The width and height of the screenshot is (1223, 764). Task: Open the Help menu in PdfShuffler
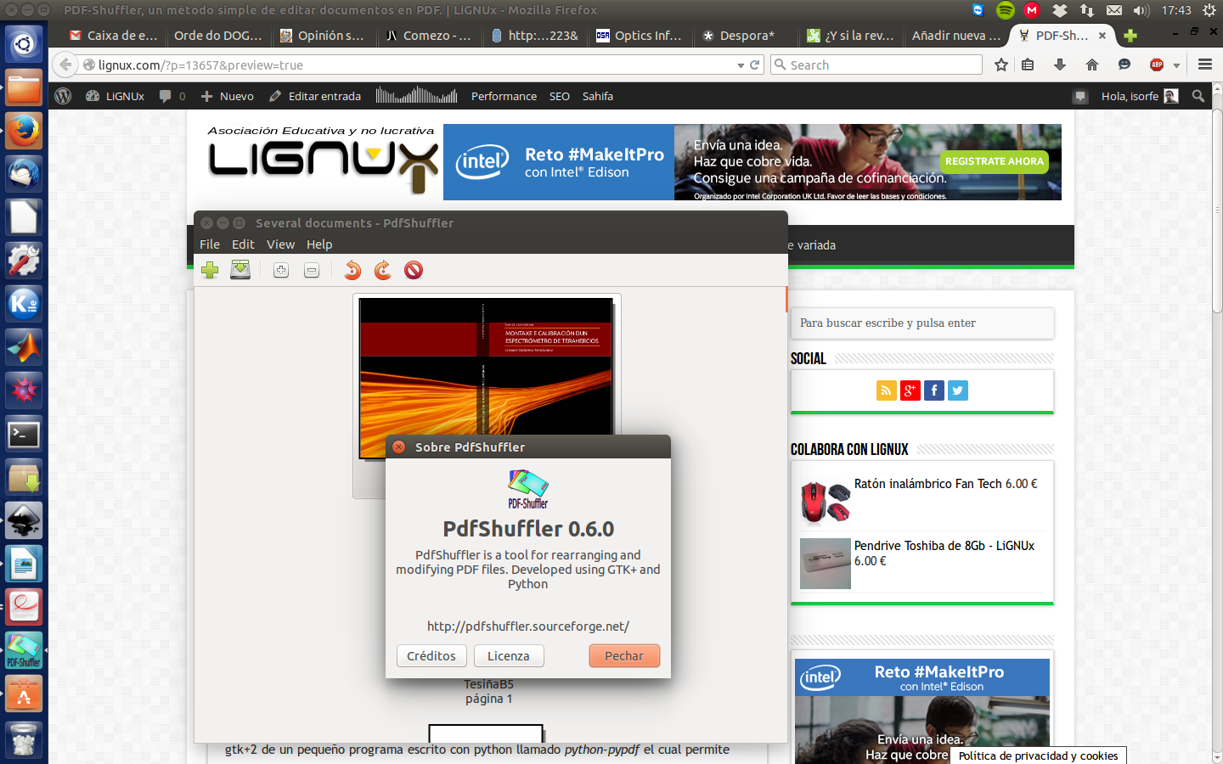319,244
